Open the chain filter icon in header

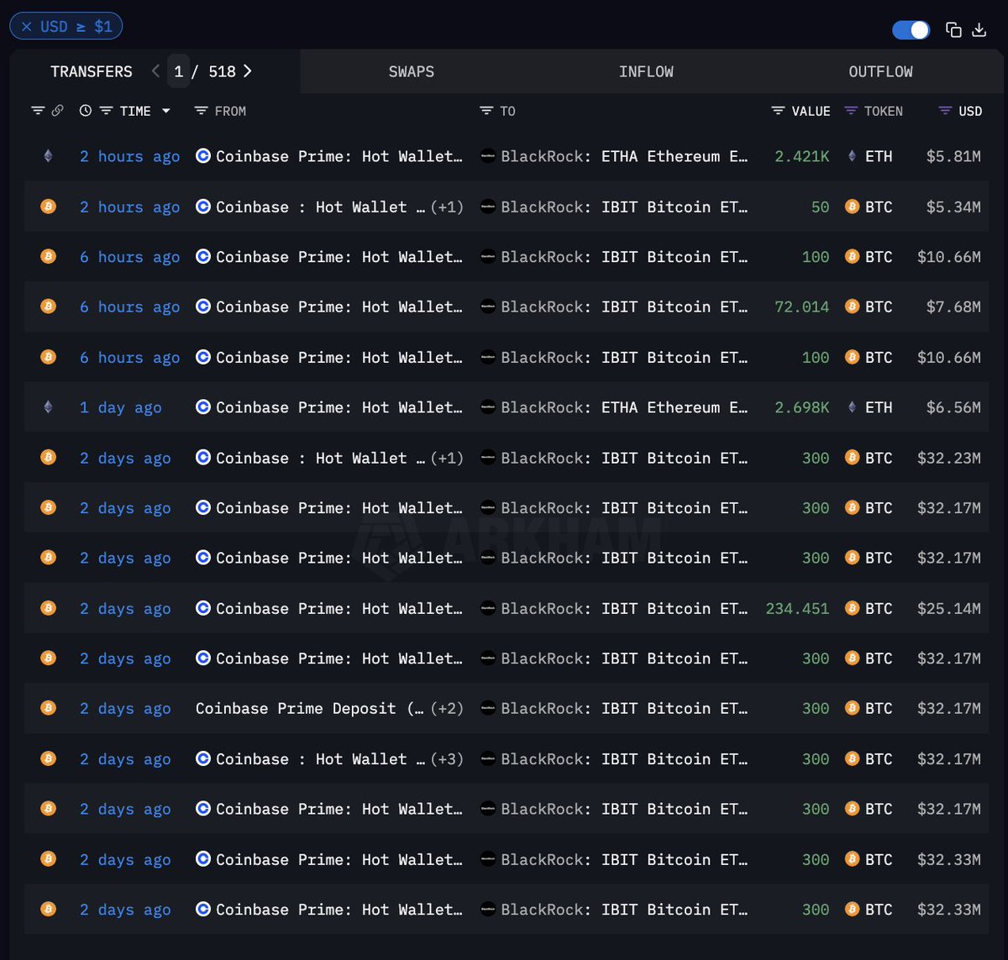click(x=38, y=111)
